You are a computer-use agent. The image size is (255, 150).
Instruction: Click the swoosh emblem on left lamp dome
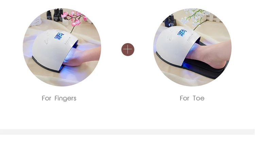pyautogui.click(x=47, y=41)
